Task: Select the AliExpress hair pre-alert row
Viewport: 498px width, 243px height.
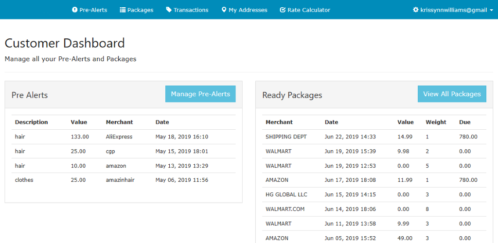Action: pos(124,137)
